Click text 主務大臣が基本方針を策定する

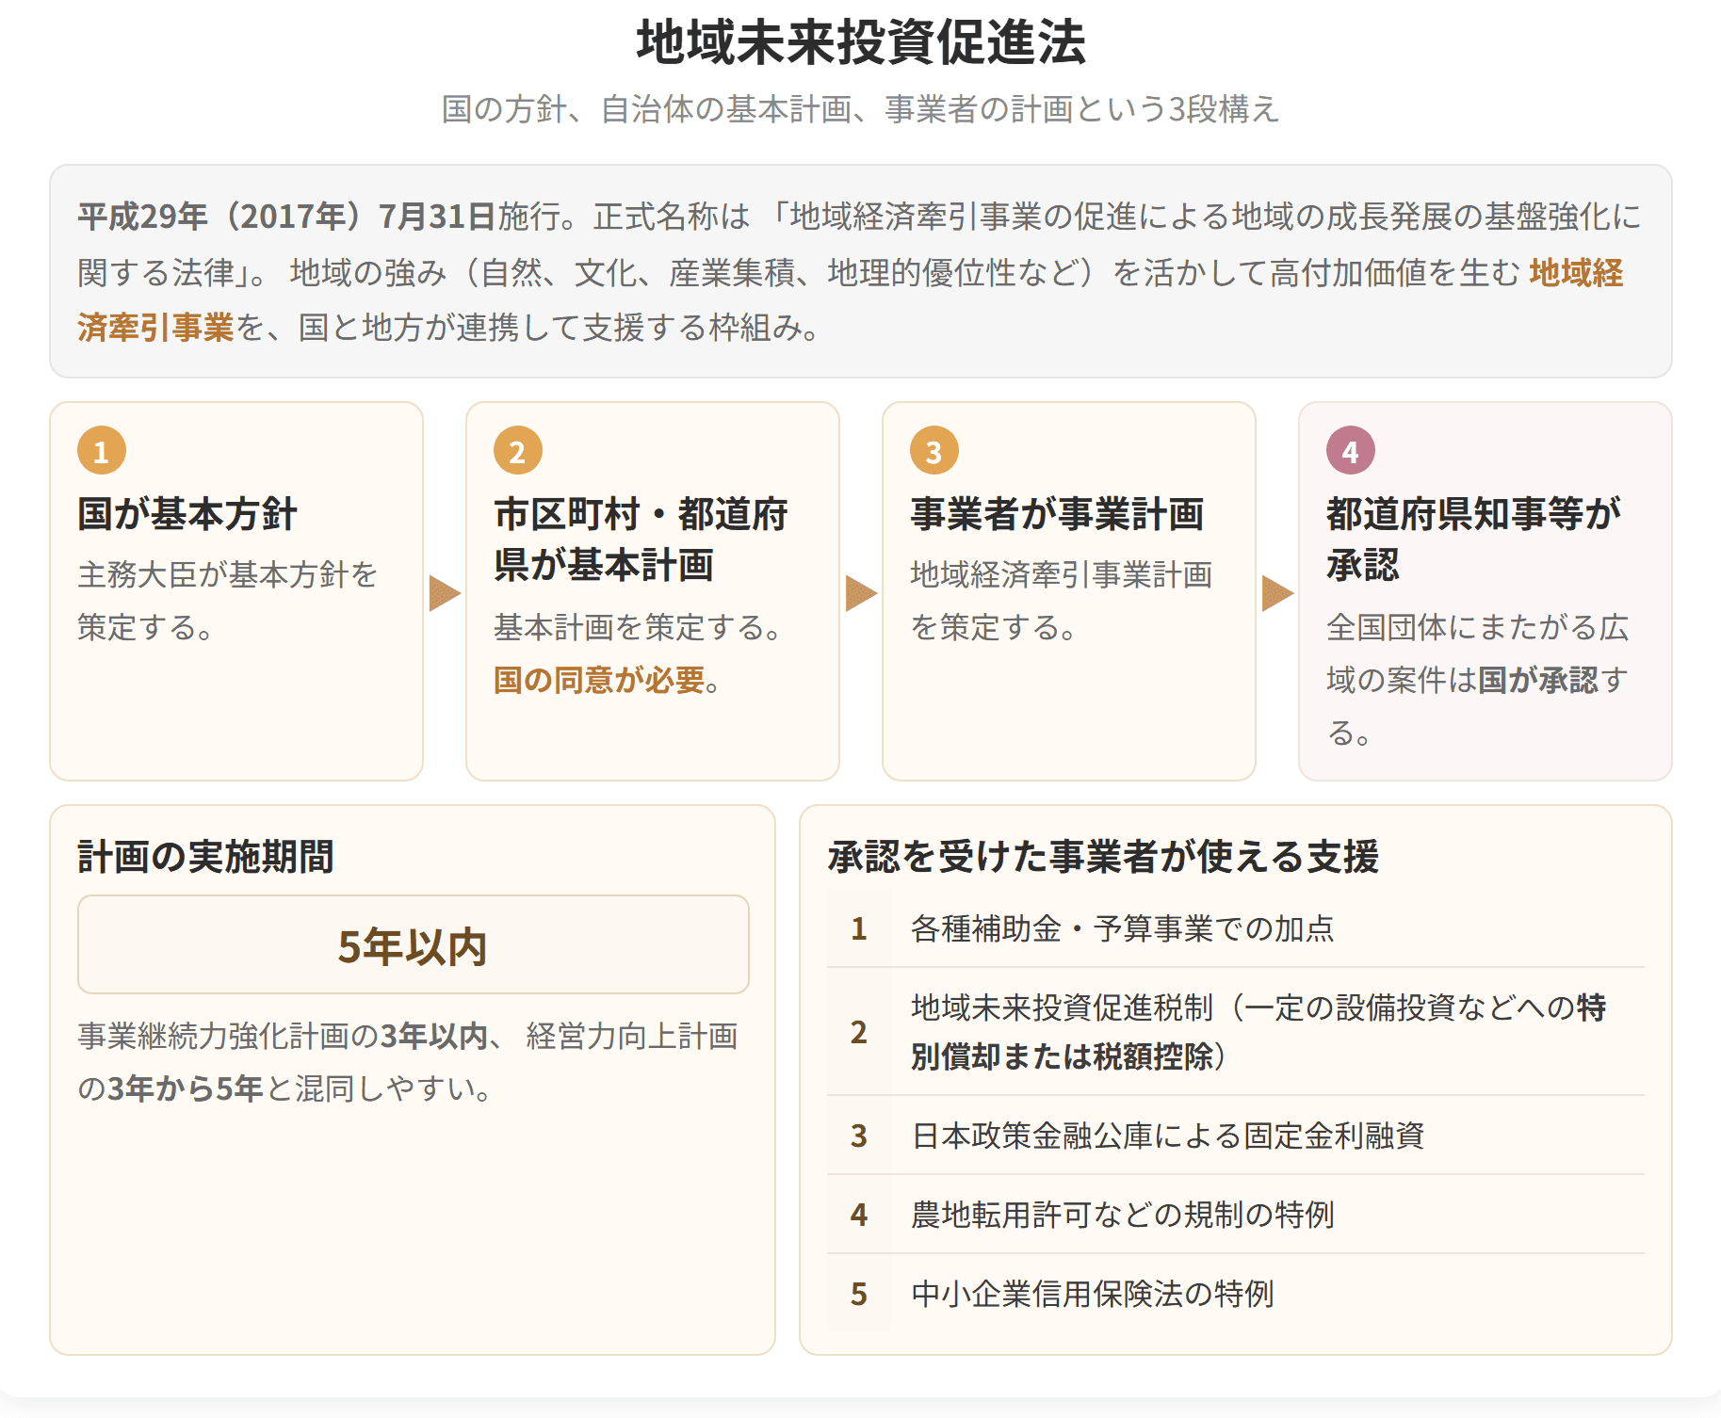[x=227, y=601]
